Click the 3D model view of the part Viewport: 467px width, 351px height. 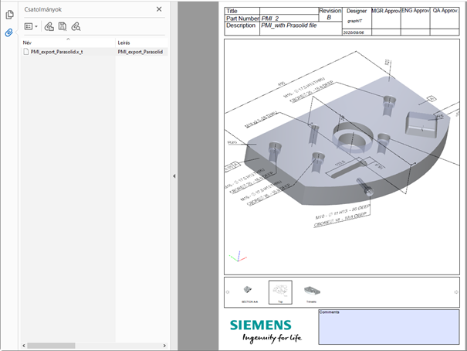342,157
